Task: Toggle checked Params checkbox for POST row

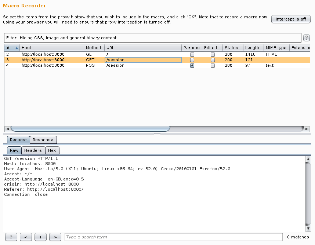Action: pyautogui.click(x=192, y=65)
